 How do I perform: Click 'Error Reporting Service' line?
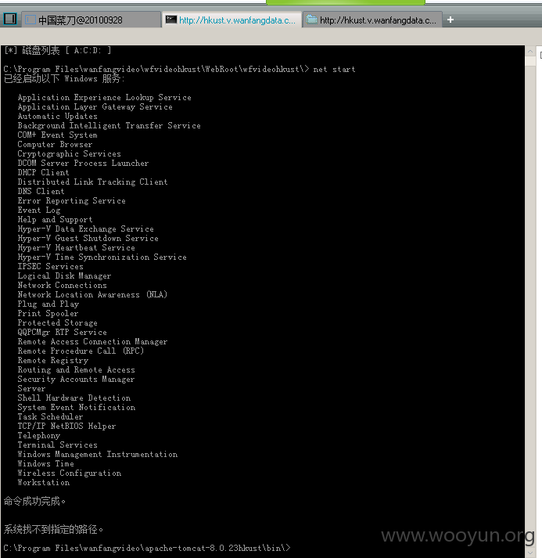71,200
